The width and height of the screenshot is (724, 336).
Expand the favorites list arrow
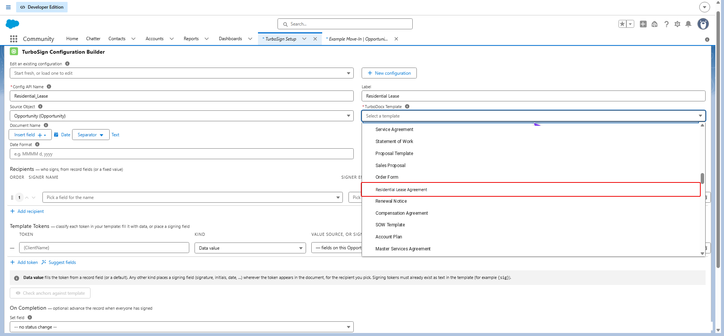tap(630, 24)
